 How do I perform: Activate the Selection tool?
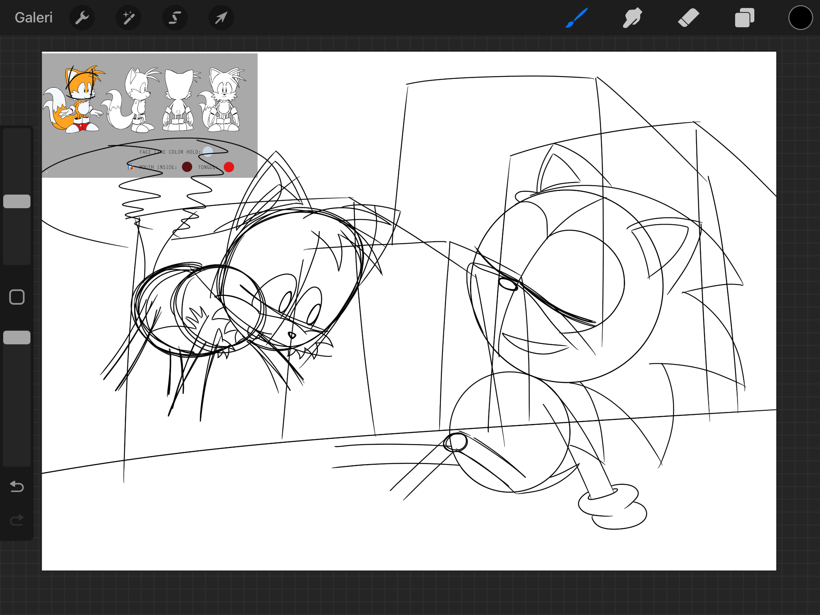tap(175, 18)
